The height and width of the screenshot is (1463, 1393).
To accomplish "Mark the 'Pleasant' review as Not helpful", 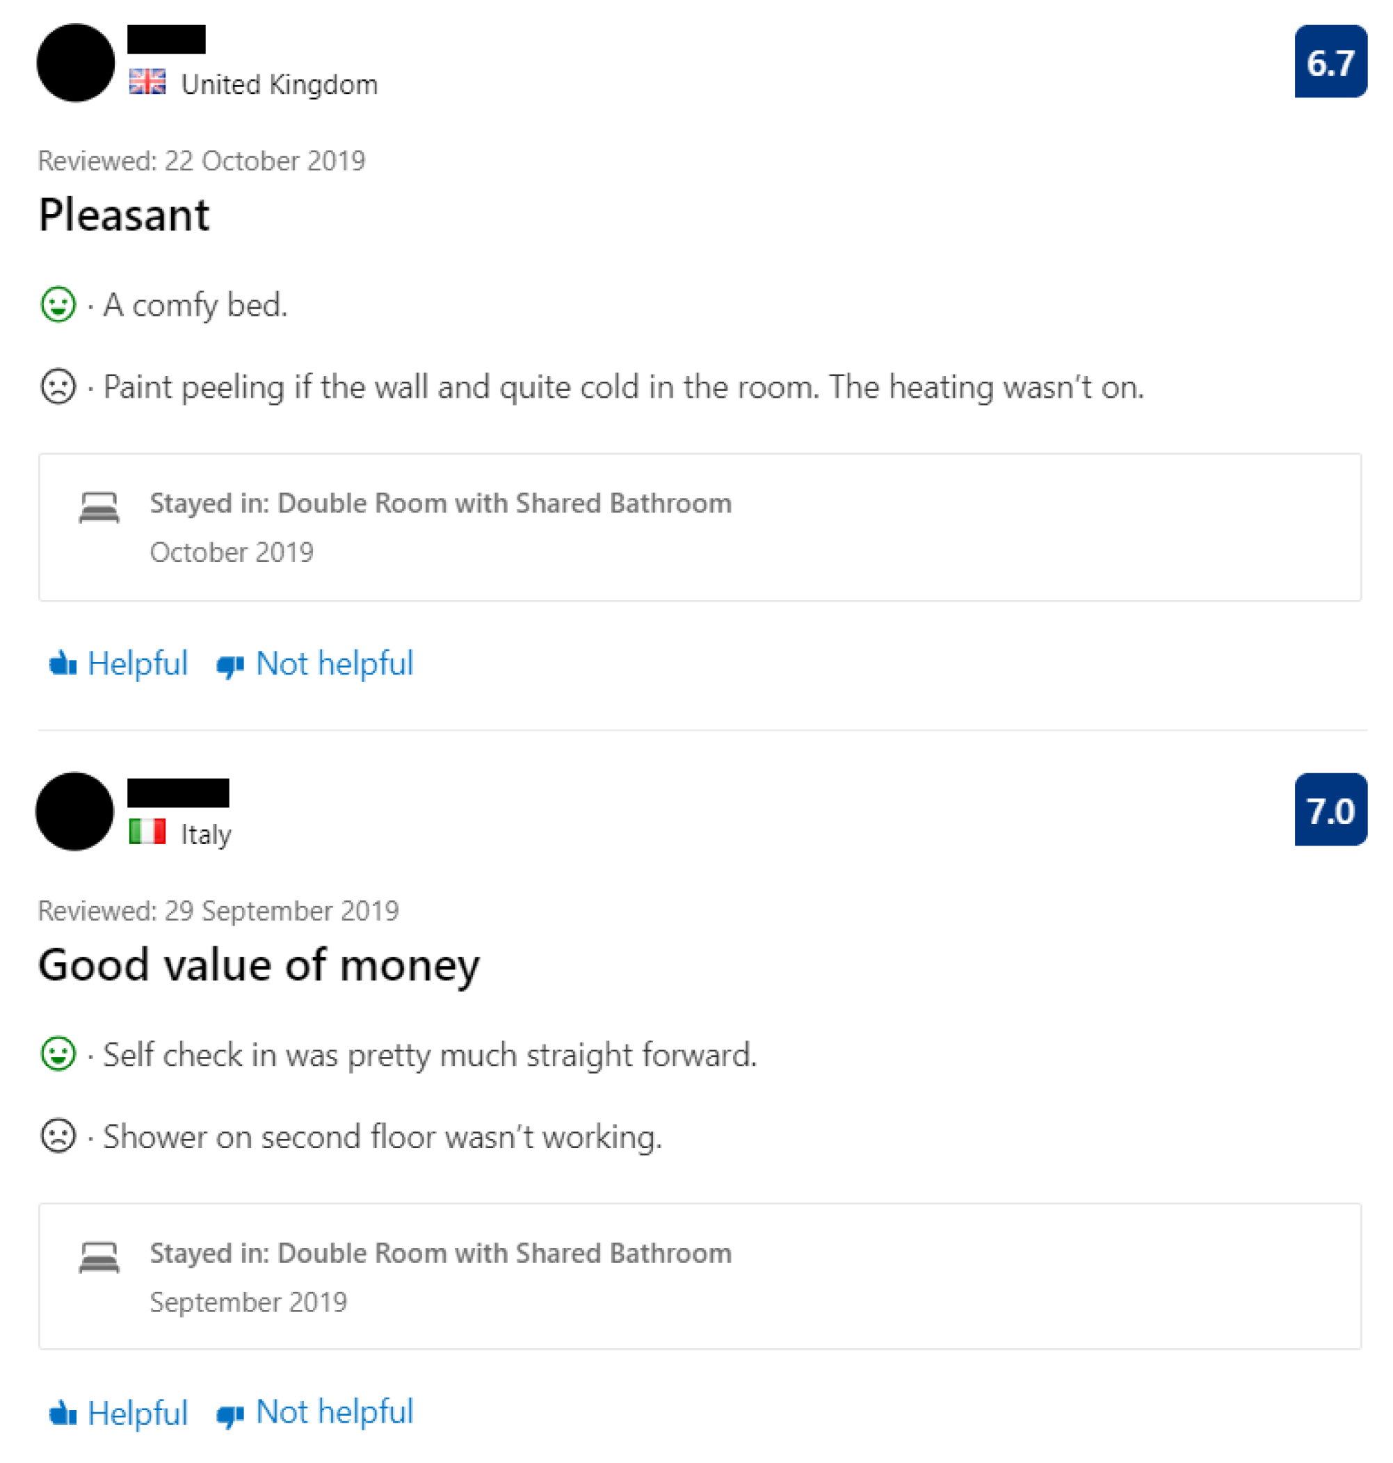I will (315, 663).
